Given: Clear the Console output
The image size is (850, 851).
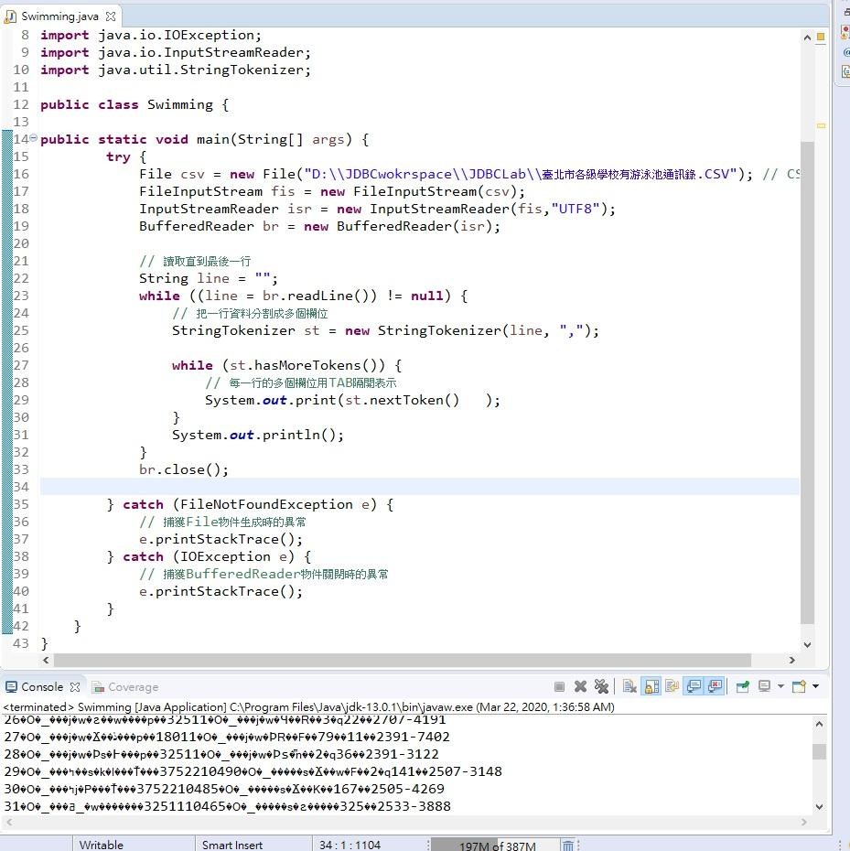Looking at the screenshot, I should coord(629,686).
